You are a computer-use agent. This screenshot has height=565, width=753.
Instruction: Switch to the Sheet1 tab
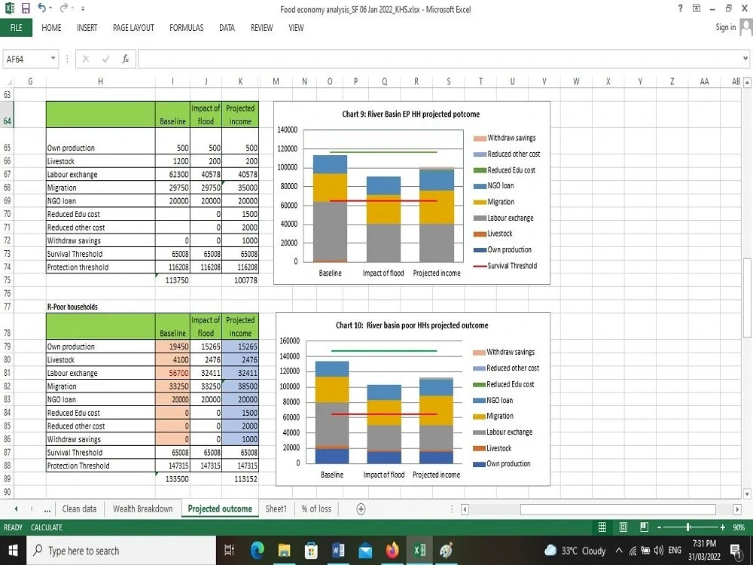[276, 508]
